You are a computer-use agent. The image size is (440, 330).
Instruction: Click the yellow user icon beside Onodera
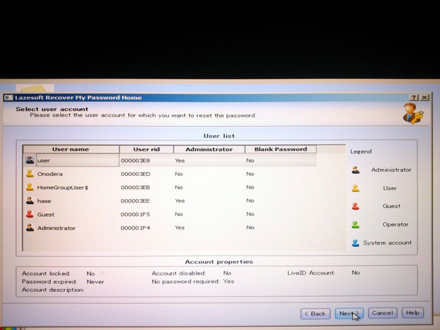point(30,173)
